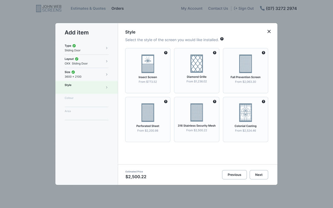The width and height of the screenshot is (333, 208).
Task: Click the 'Add item' heading
Action: tap(77, 32)
